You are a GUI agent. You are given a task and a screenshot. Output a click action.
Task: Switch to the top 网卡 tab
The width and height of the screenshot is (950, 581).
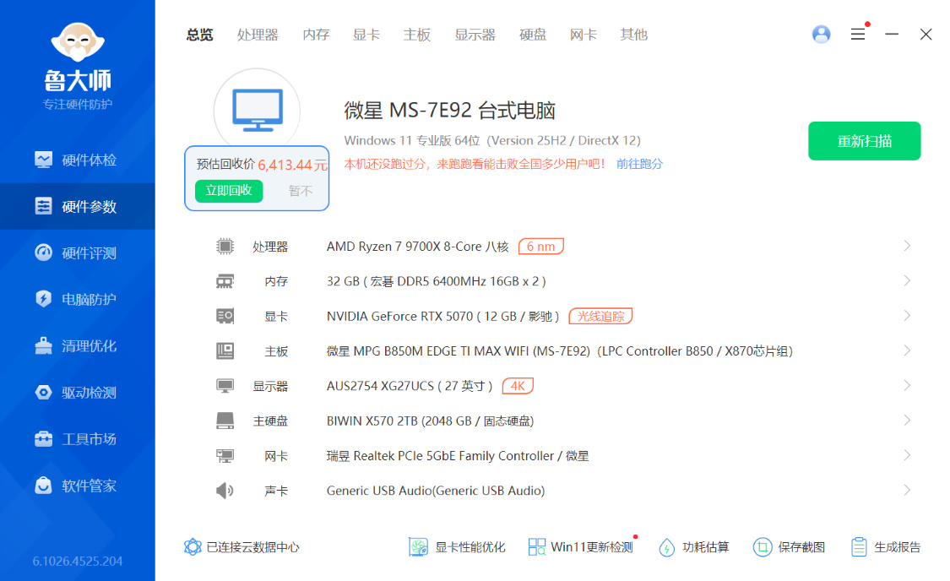point(584,35)
